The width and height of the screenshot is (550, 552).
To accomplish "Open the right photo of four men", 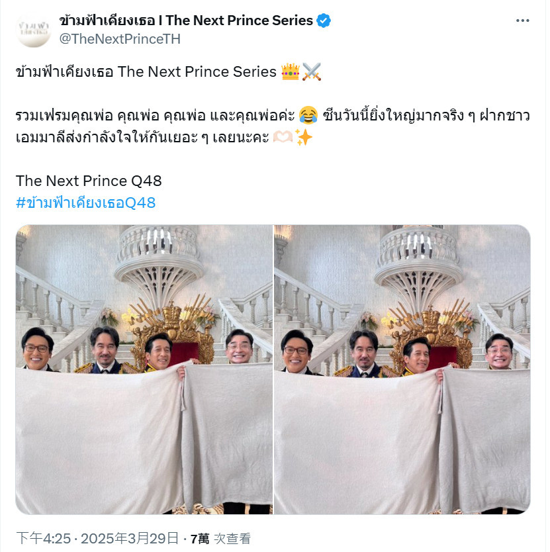I will (x=402, y=369).
